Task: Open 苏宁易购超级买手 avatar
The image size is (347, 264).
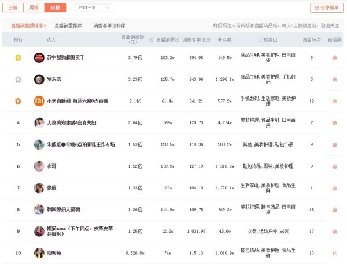Action: tap(39, 58)
